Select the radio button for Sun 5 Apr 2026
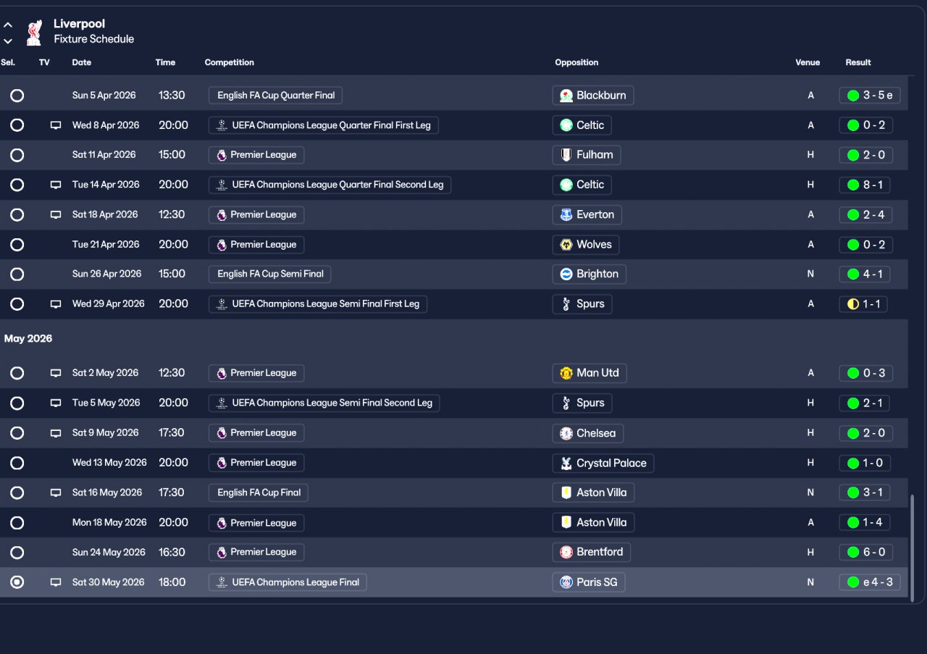Viewport: 927px width, 654px height. [17, 96]
